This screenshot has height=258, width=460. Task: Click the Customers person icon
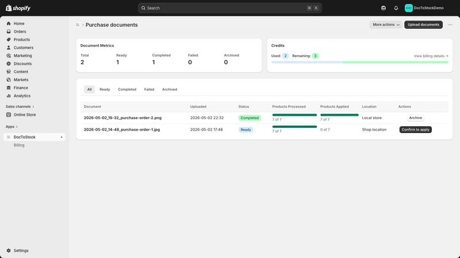click(x=9, y=48)
